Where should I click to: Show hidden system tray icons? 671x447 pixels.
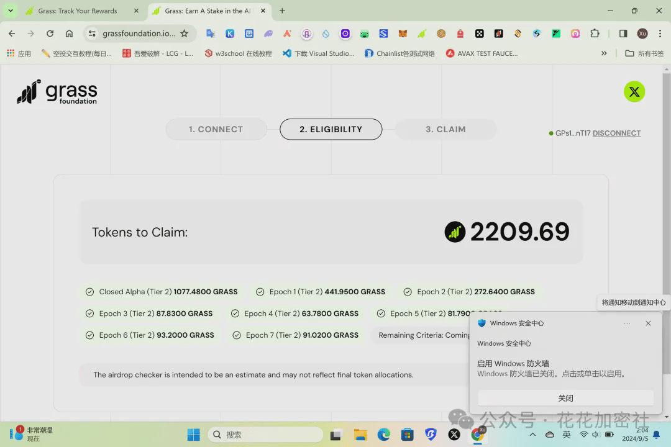(532, 435)
